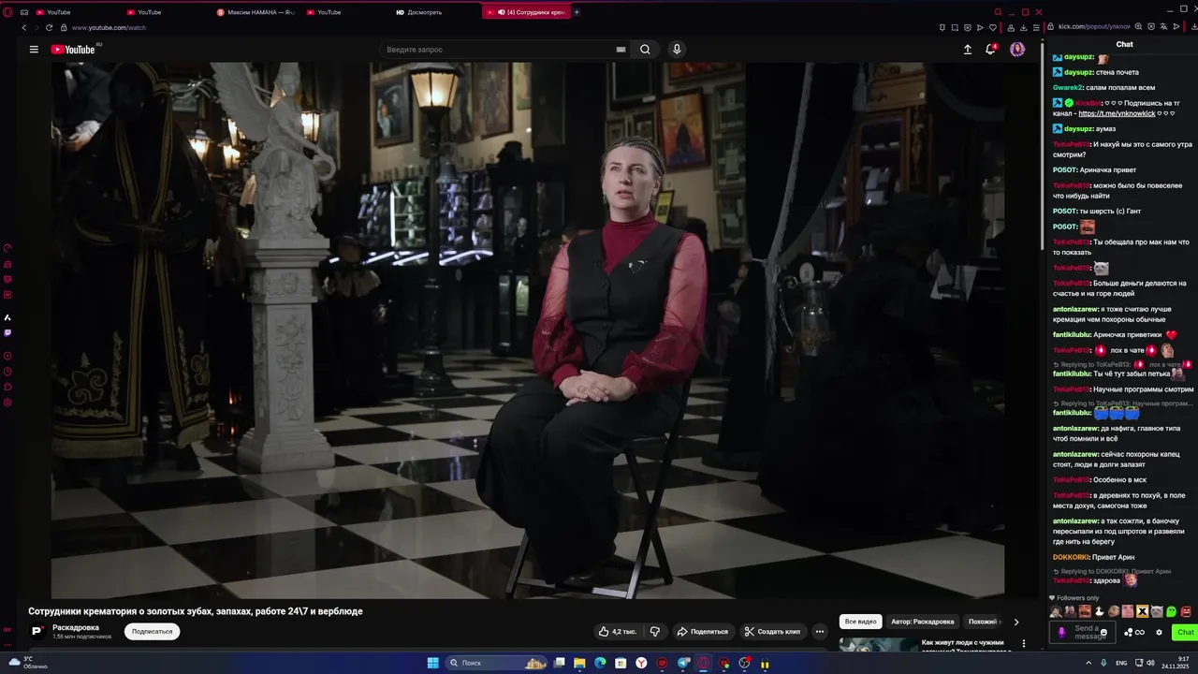Open the suggested video thumbnail below the chips
Image resolution: width=1198 pixels, height=674 pixels.
pos(879,645)
